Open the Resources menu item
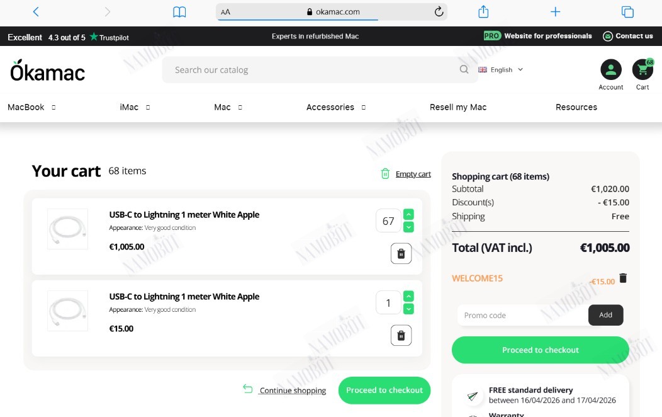Screen dimensions: 662x417 pyautogui.click(x=576, y=107)
